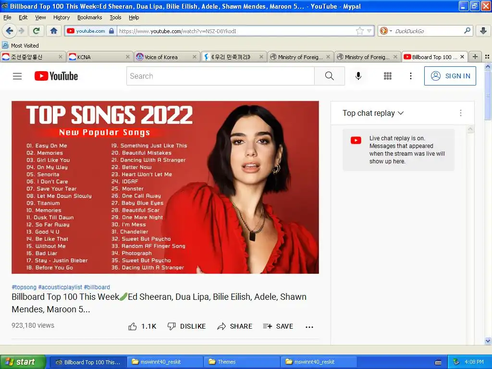The width and height of the screenshot is (492, 369).
Task: Open the View menu
Action: click(x=40, y=17)
